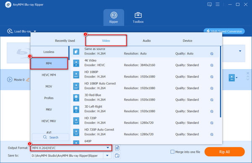Select the HEVC MKV format category
This screenshot has width=252, height=163.
pos(49,121)
